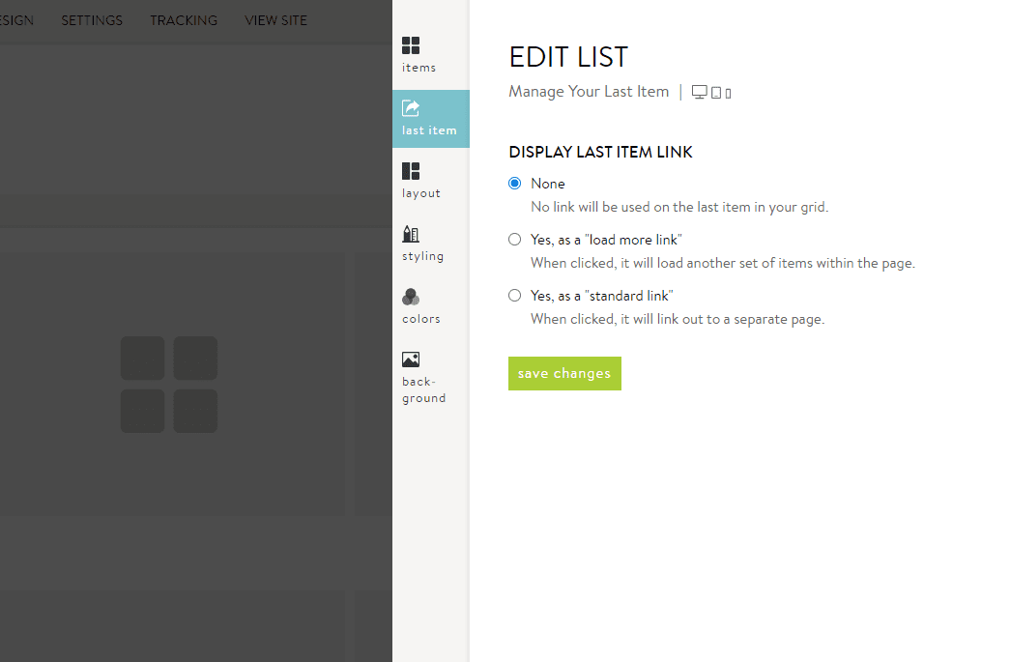Click the Manage Your Last Item text
Image resolution: width=1010 pixels, height=662 pixels.
[589, 91]
